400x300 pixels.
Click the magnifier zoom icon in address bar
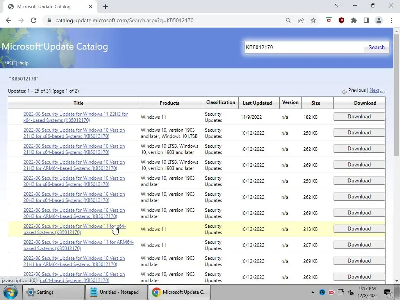point(288,20)
